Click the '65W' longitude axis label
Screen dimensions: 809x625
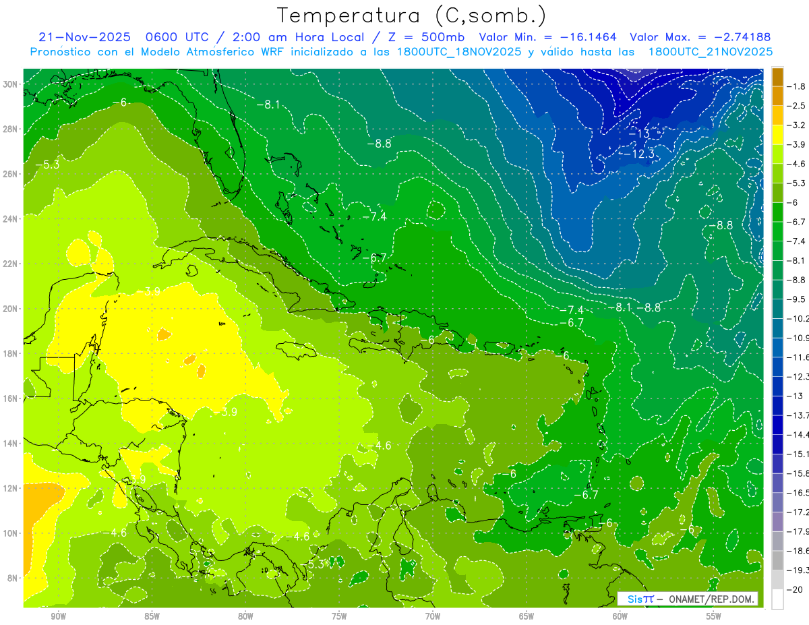click(x=527, y=616)
